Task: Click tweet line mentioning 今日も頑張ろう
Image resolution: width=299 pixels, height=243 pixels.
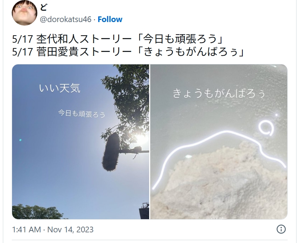Action: [x=118, y=39]
